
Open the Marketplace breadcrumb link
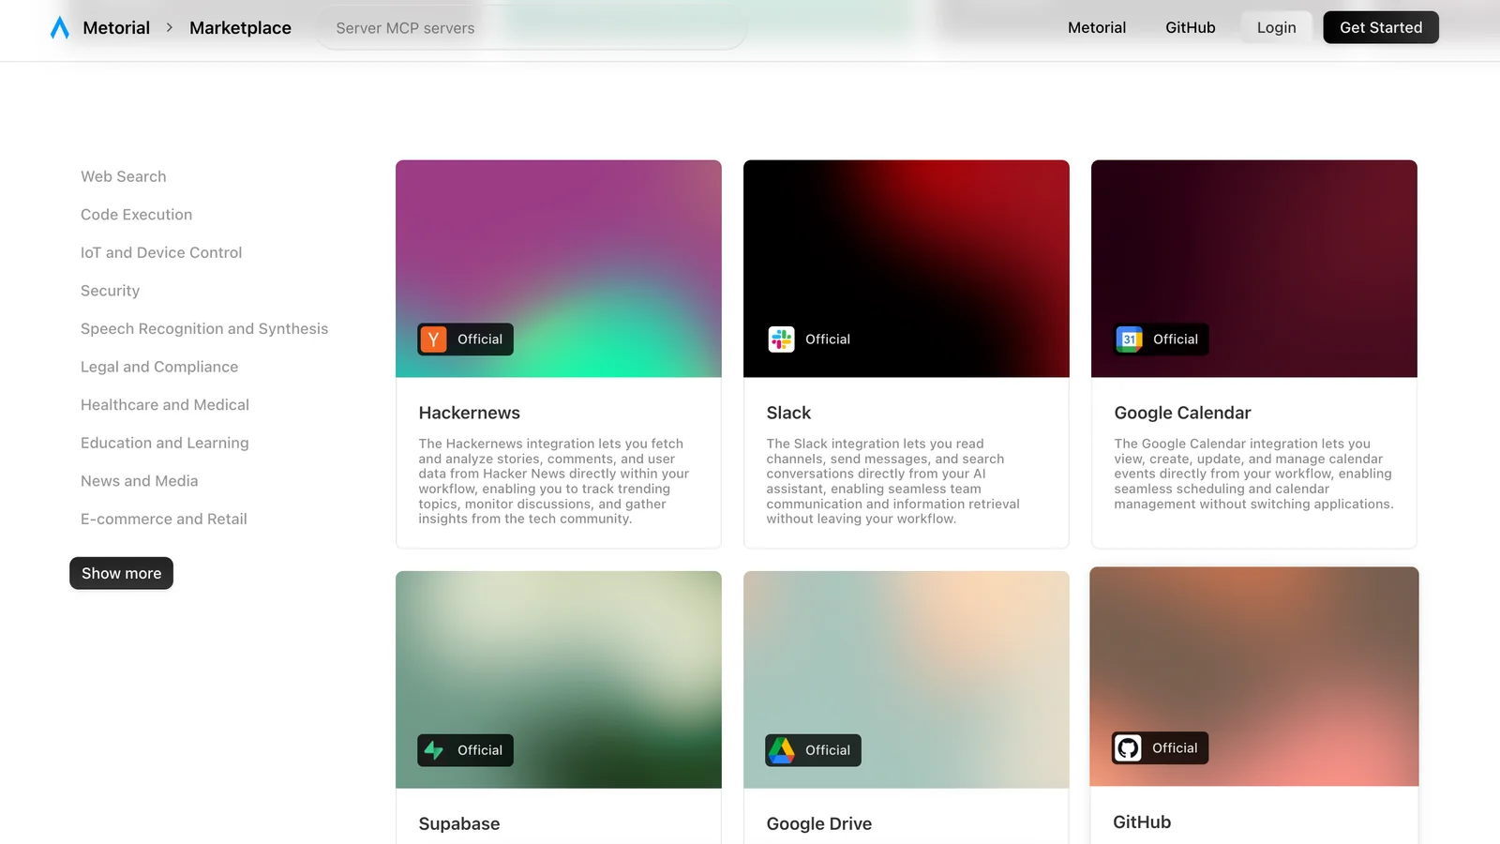tap(240, 28)
